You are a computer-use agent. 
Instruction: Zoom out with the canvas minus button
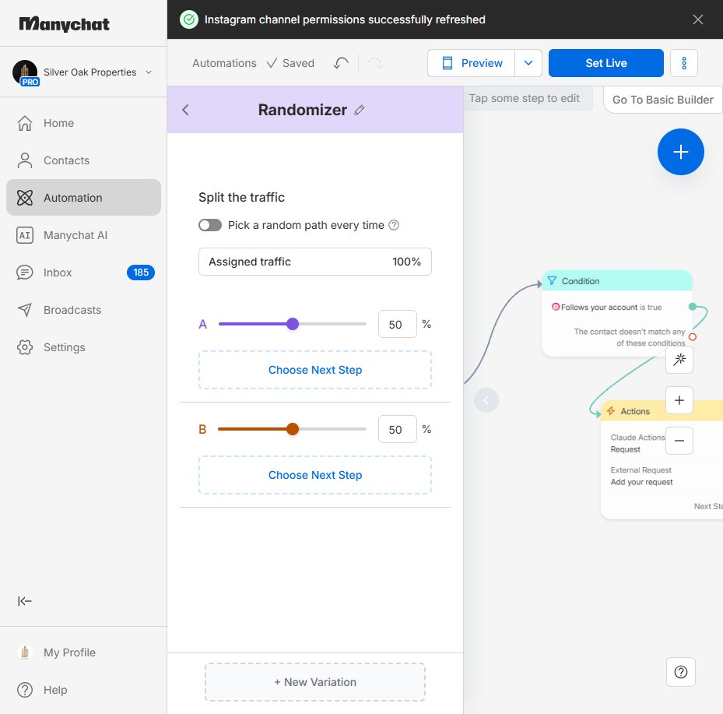click(x=679, y=441)
